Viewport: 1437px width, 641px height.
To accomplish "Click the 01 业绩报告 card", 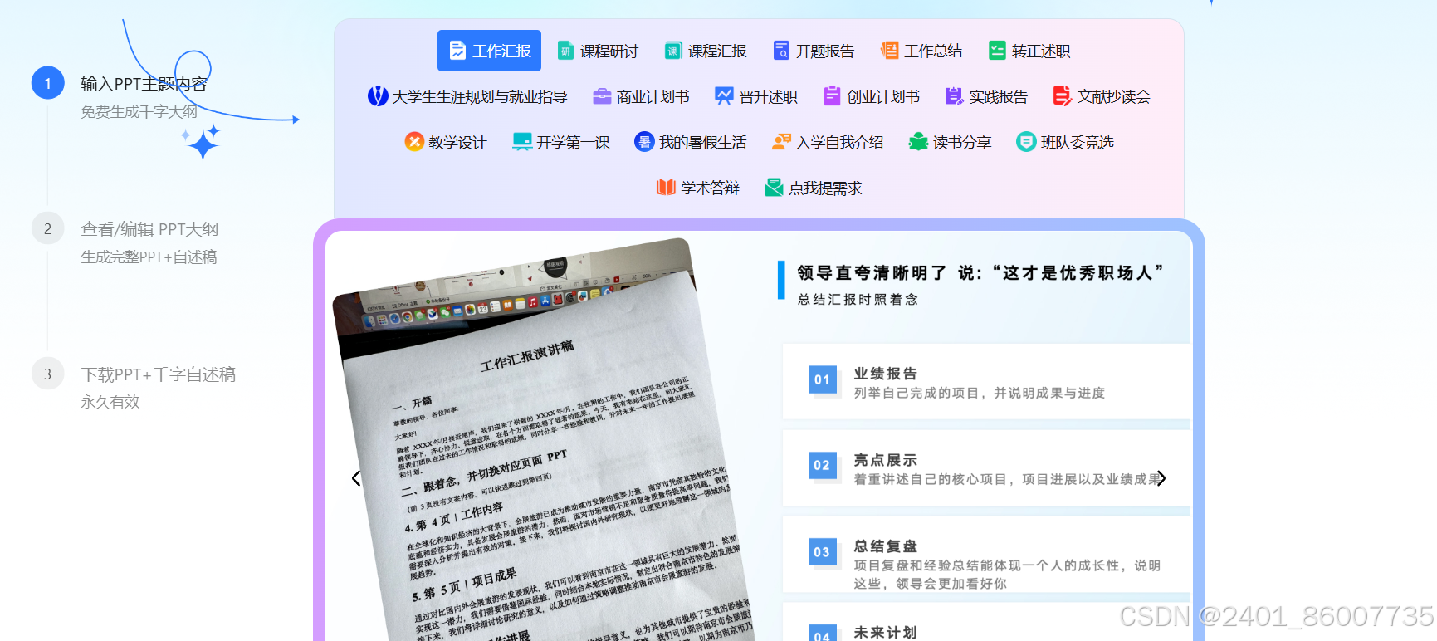I will click(x=986, y=382).
